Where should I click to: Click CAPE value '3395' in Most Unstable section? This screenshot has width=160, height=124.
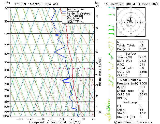click(x=143, y=94)
